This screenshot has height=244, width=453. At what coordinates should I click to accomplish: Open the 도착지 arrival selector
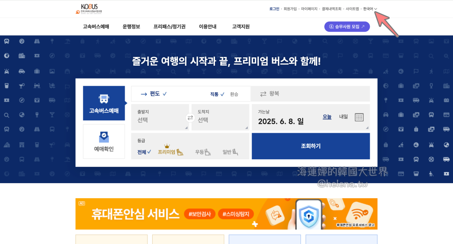[220, 117]
